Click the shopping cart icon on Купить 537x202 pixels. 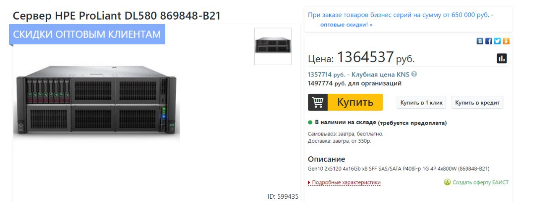(318, 102)
